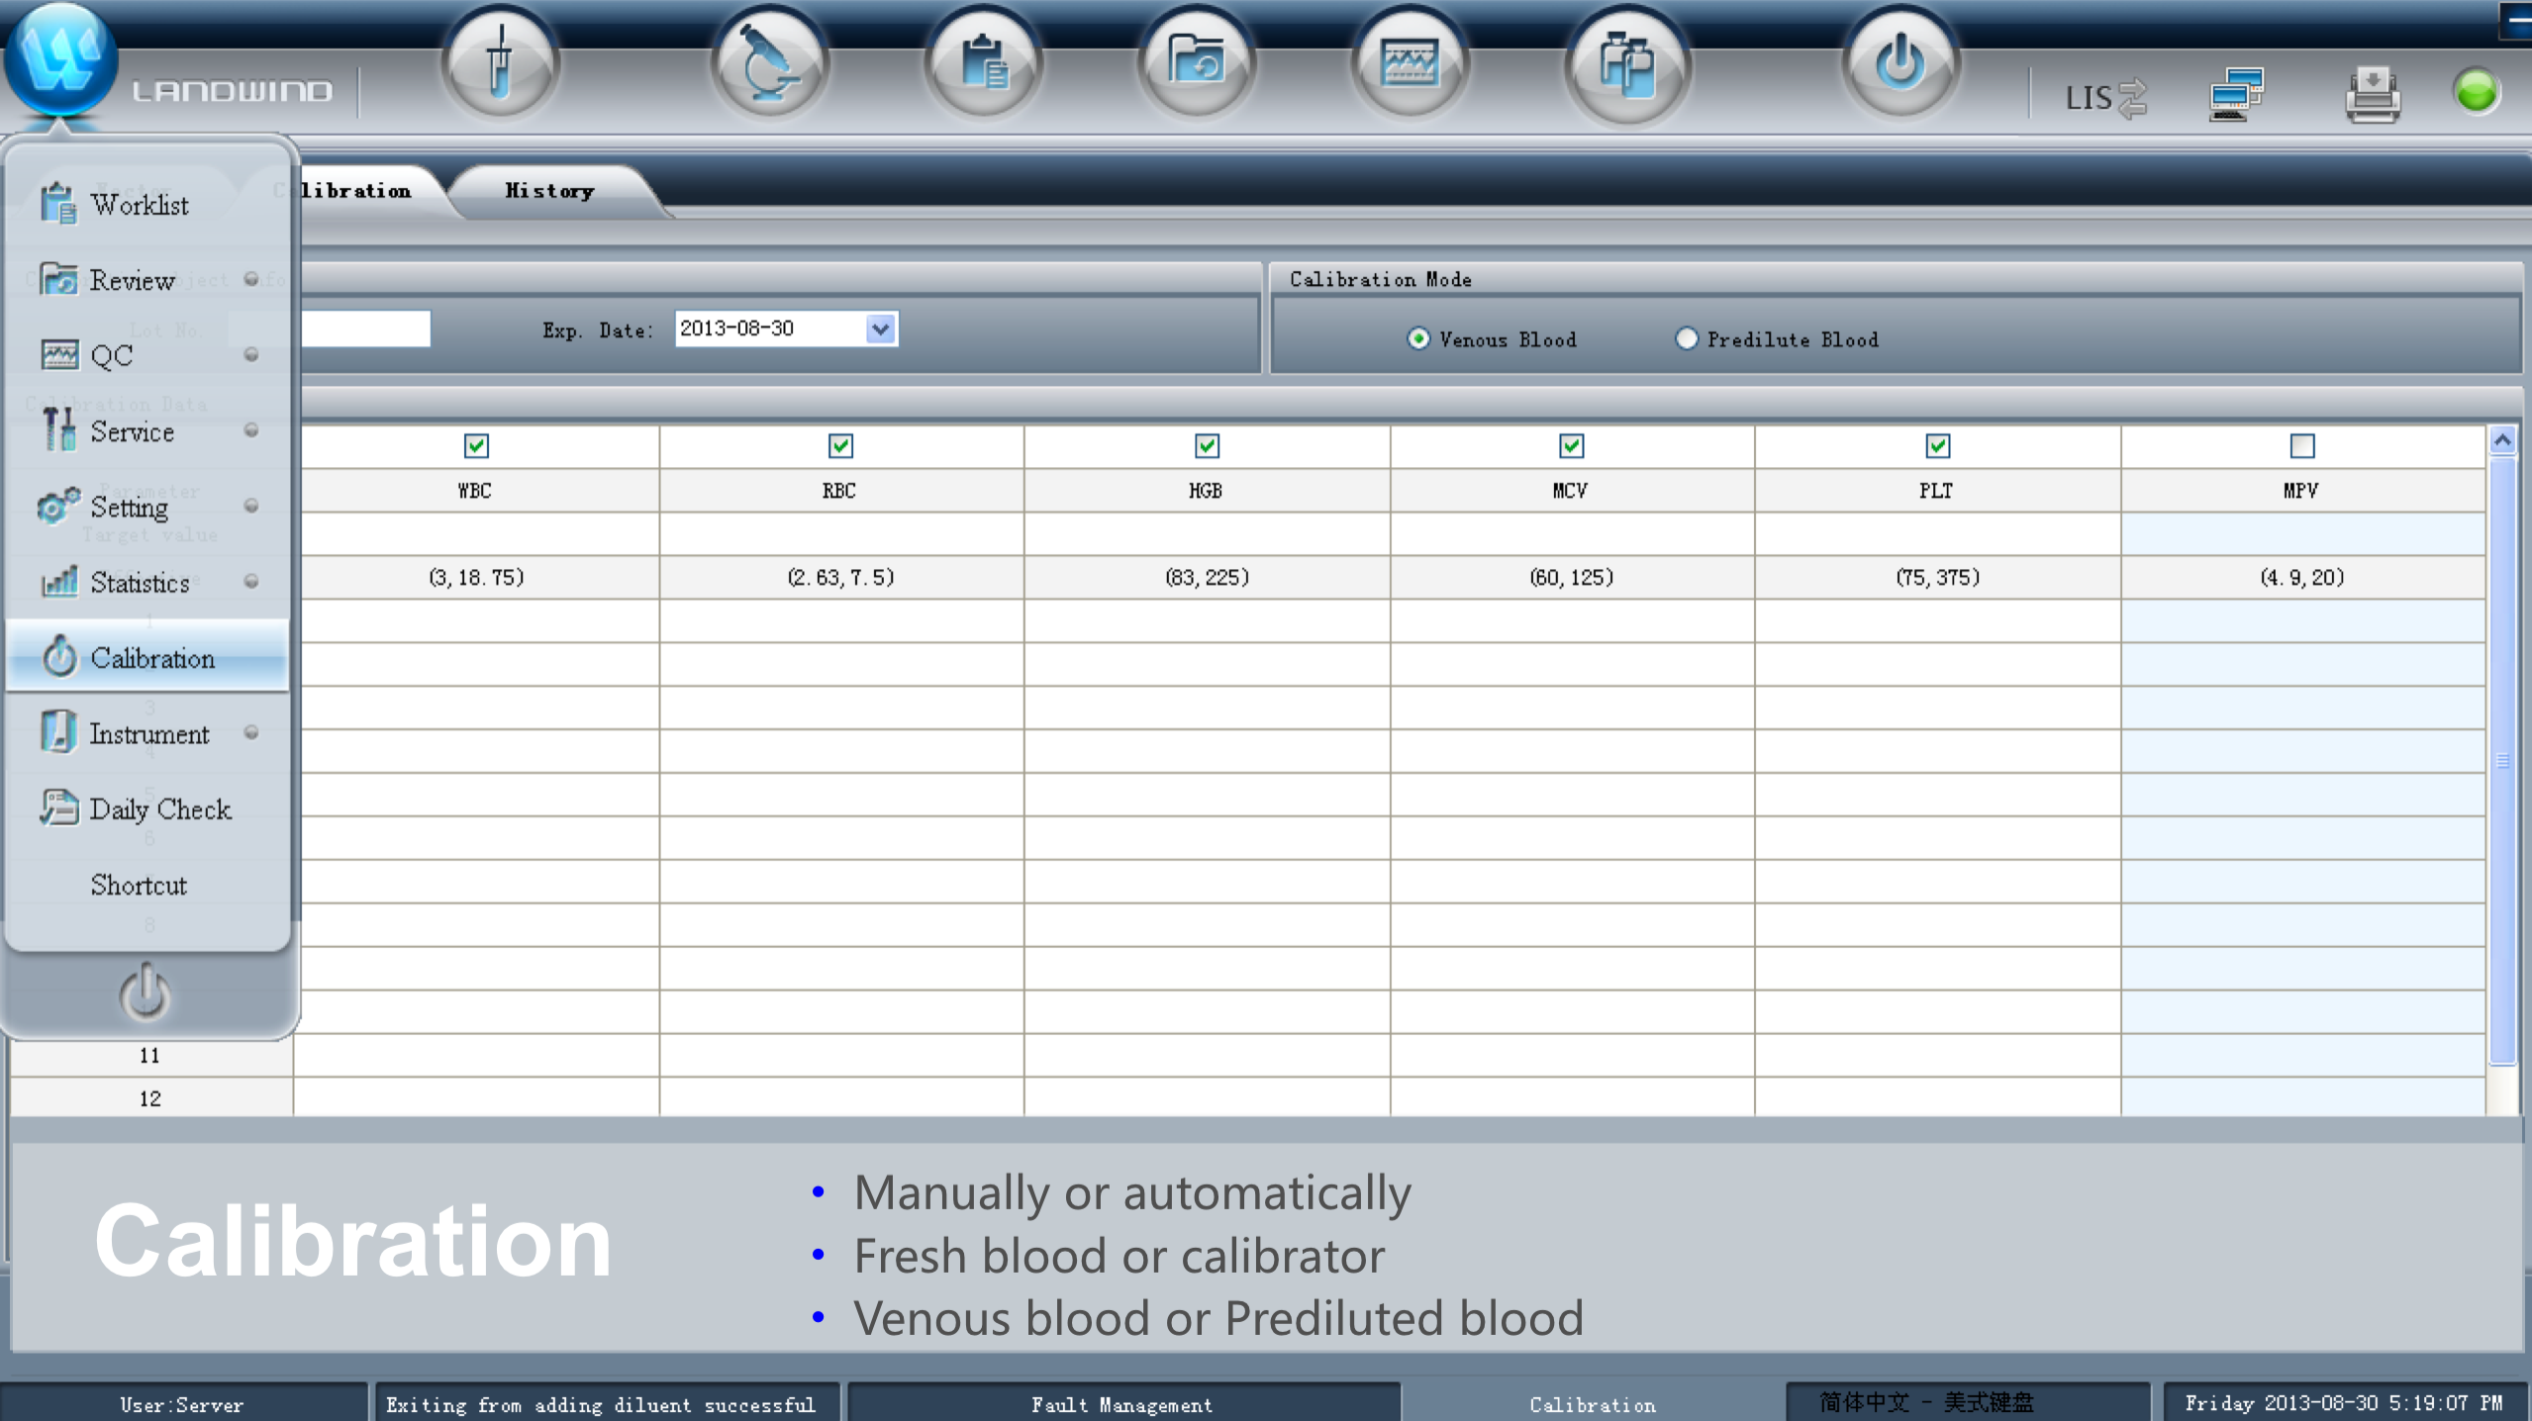The image size is (2532, 1421).
Task: Click the Shortcut menu entry
Action: 139,885
